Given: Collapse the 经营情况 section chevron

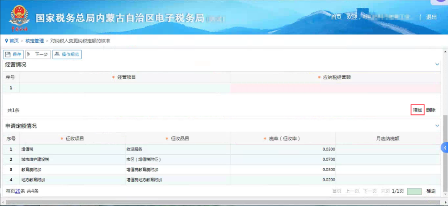Looking at the screenshot, I should tap(437, 64).
